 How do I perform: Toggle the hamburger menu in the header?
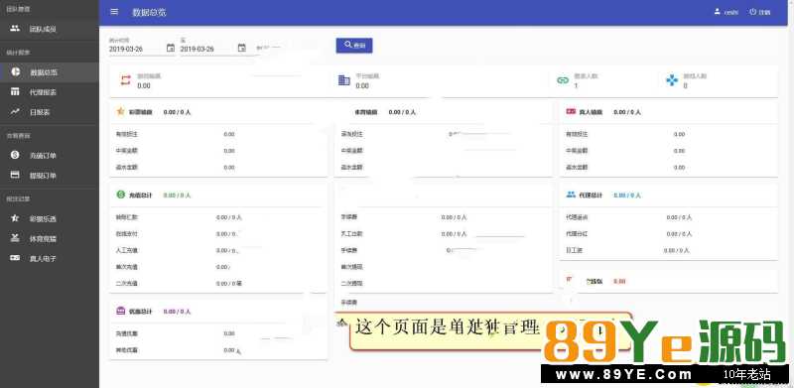(x=114, y=12)
